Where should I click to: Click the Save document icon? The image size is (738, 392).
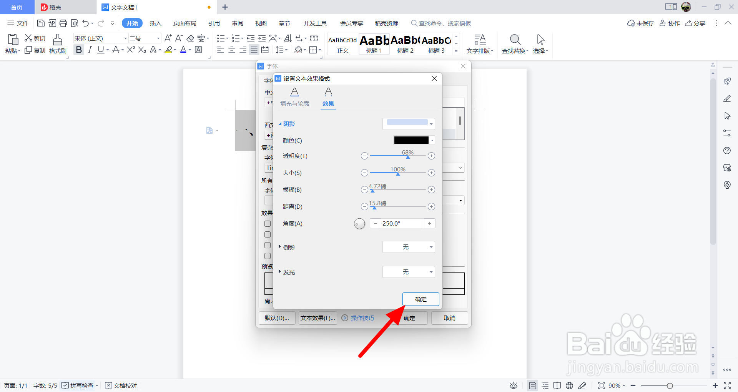click(41, 23)
